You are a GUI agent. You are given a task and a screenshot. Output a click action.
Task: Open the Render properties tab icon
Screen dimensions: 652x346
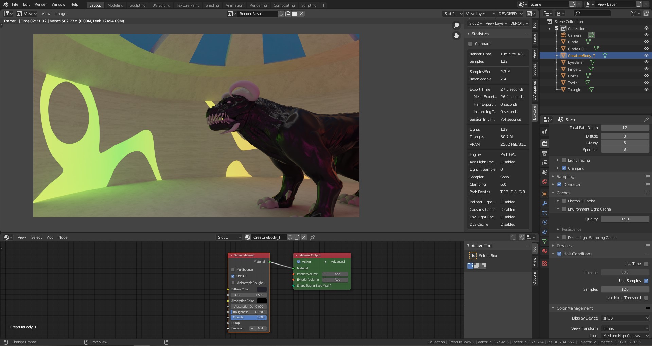pyautogui.click(x=545, y=144)
